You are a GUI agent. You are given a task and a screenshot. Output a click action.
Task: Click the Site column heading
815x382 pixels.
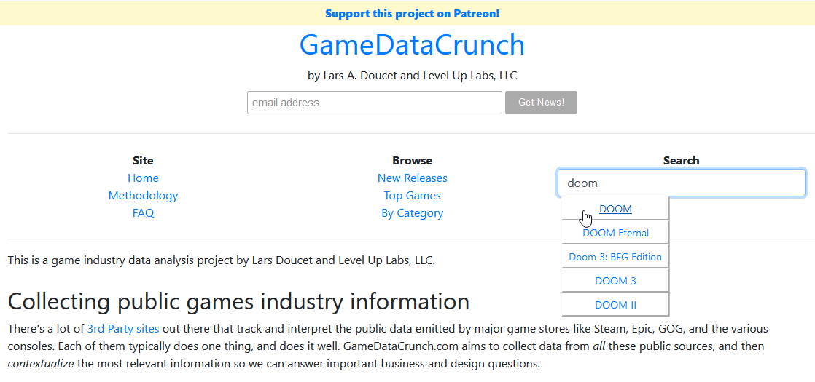(x=143, y=161)
